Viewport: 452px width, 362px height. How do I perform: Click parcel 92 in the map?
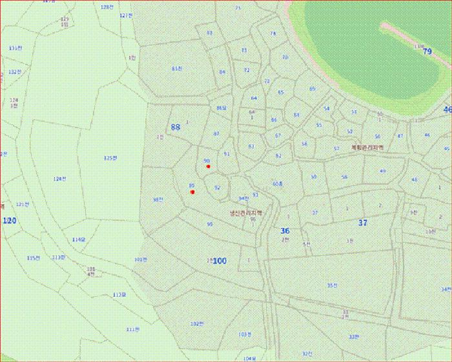pyautogui.click(x=218, y=188)
